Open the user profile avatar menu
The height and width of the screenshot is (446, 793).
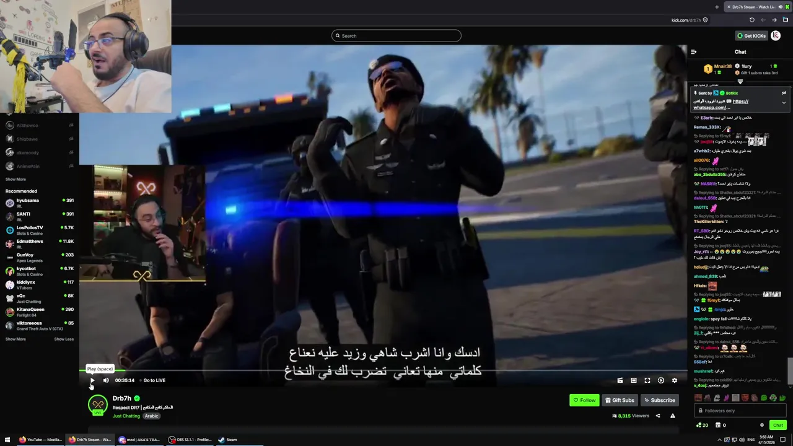point(776,36)
